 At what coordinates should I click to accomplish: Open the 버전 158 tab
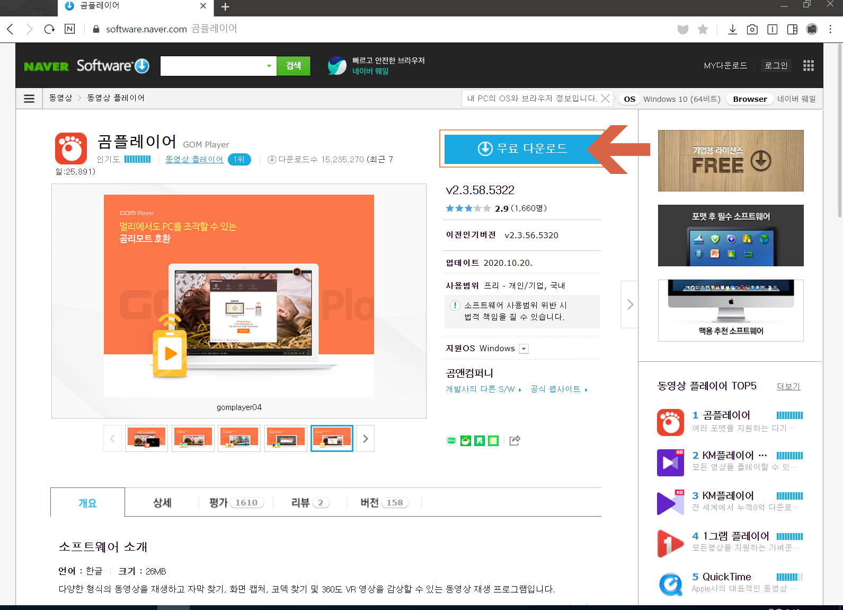point(384,502)
